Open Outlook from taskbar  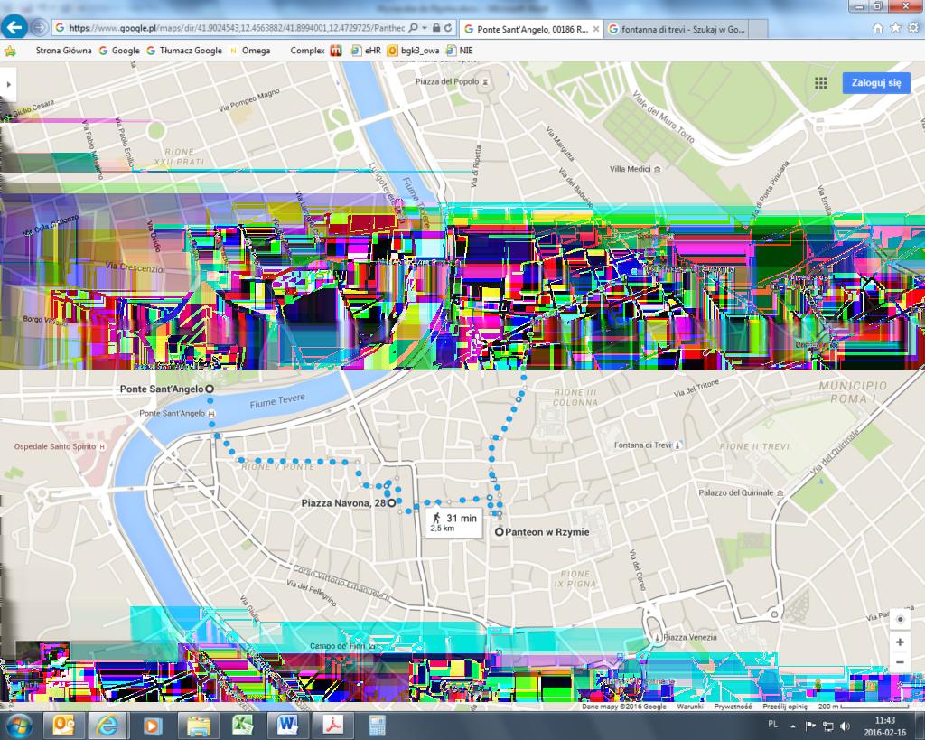(x=64, y=726)
